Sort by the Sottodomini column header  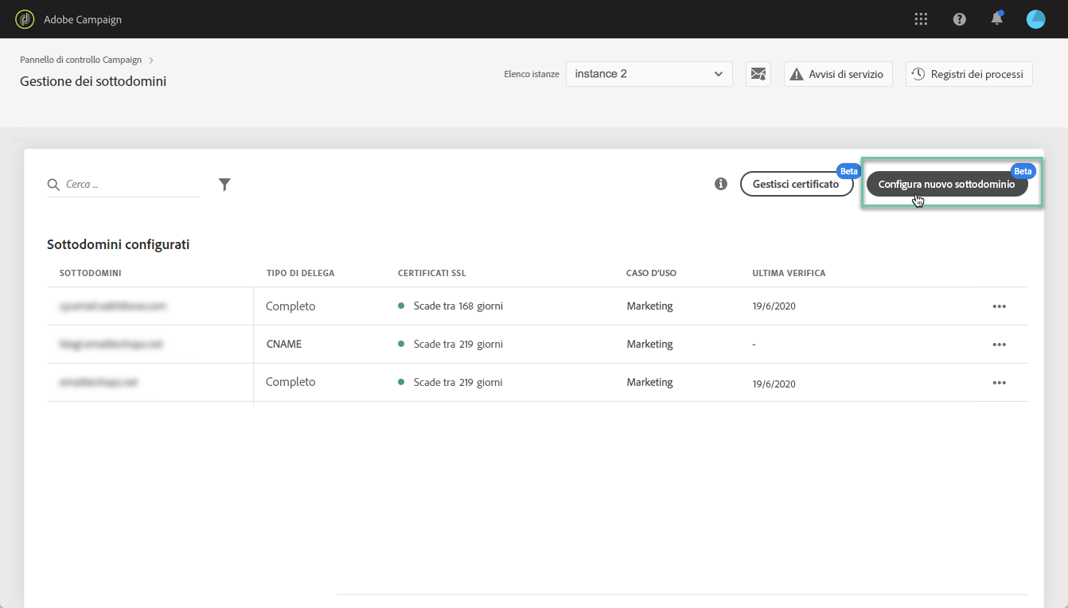[90, 273]
